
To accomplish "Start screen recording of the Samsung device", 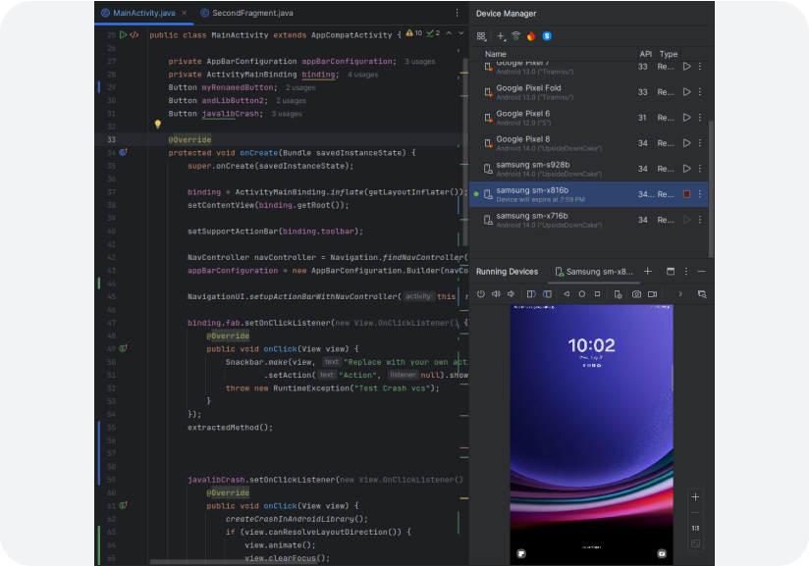I will click(651, 293).
